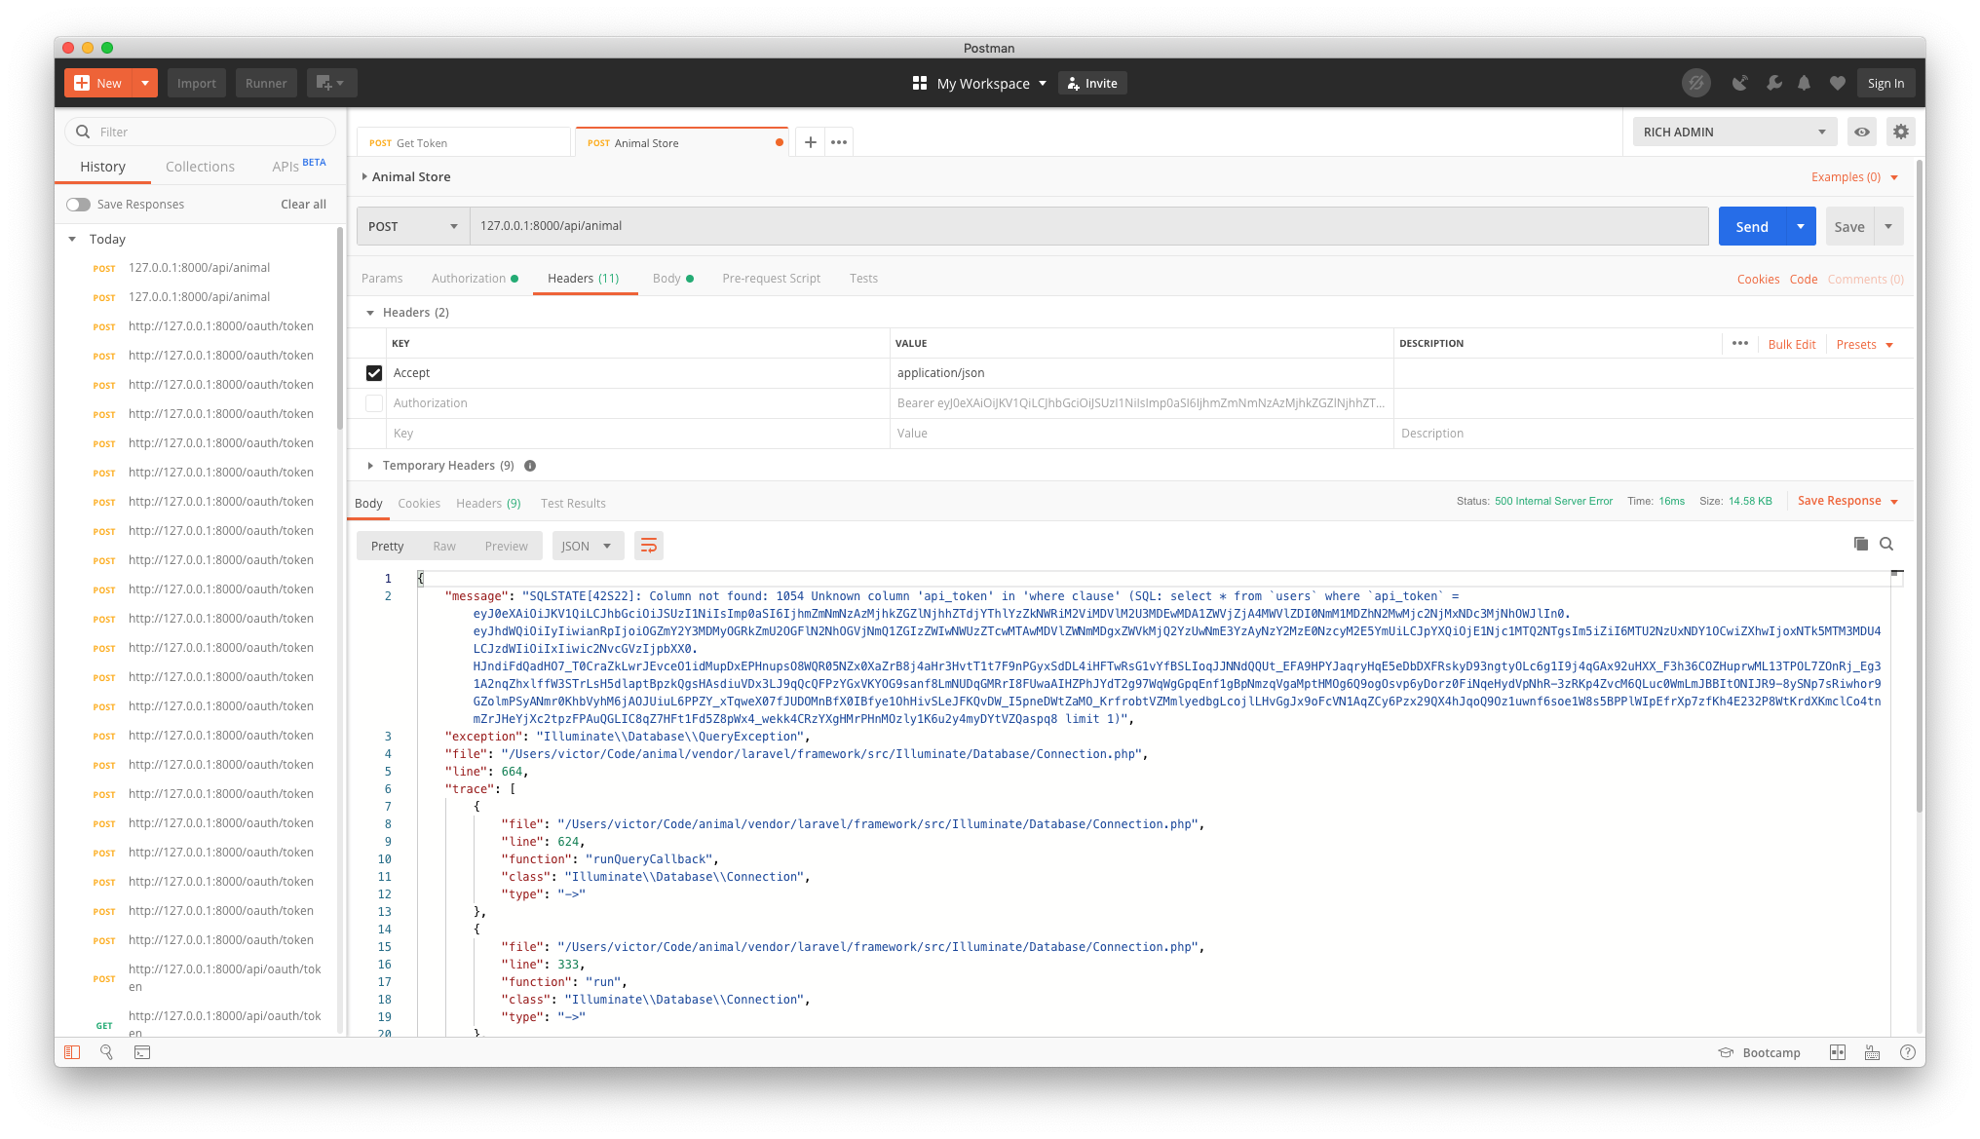Open the response Cookies tab
The height and width of the screenshot is (1139, 1980).
tap(419, 504)
